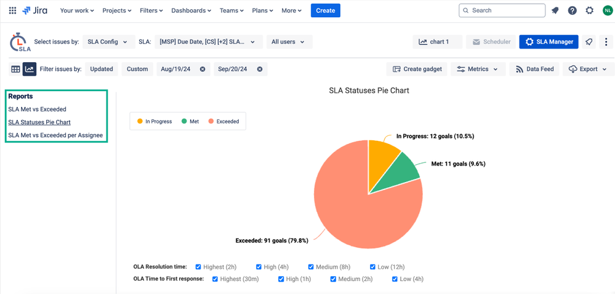Expand the SLA selection dropdown
Screen dimensions: 615x294
point(209,42)
